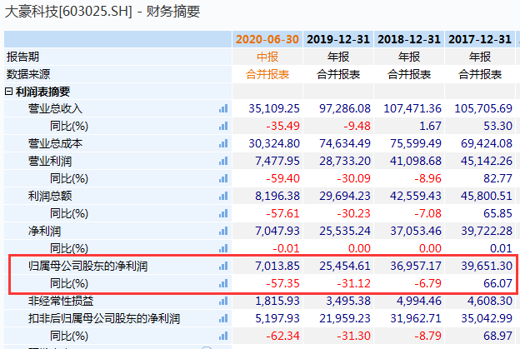Open chart icon for 净利润 row
520x349 pixels.
point(223,231)
